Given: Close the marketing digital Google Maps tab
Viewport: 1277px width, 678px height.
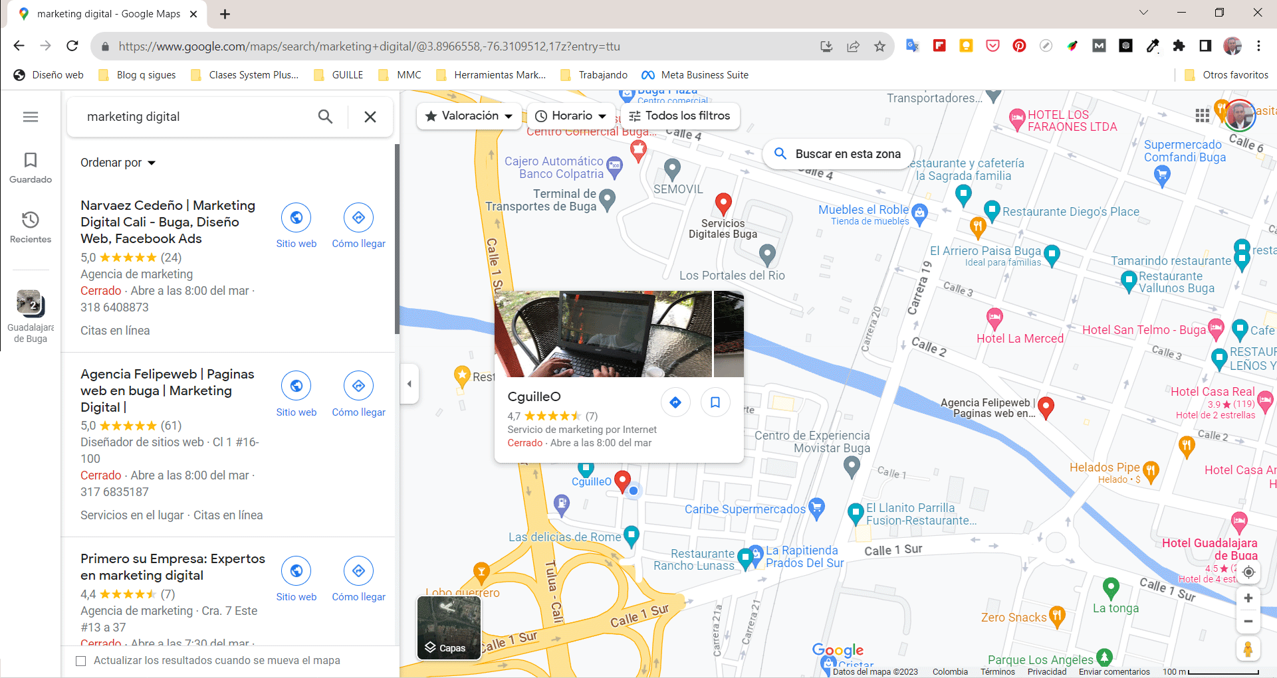Looking at the screenshot, I should tap(194, 14).
